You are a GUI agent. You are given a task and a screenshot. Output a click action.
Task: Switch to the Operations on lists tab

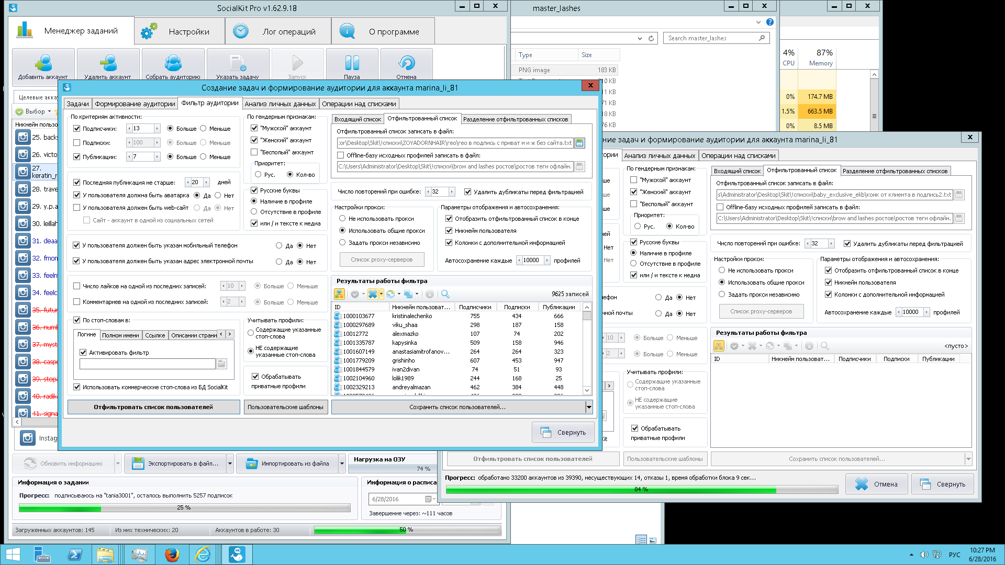point(359,104)
